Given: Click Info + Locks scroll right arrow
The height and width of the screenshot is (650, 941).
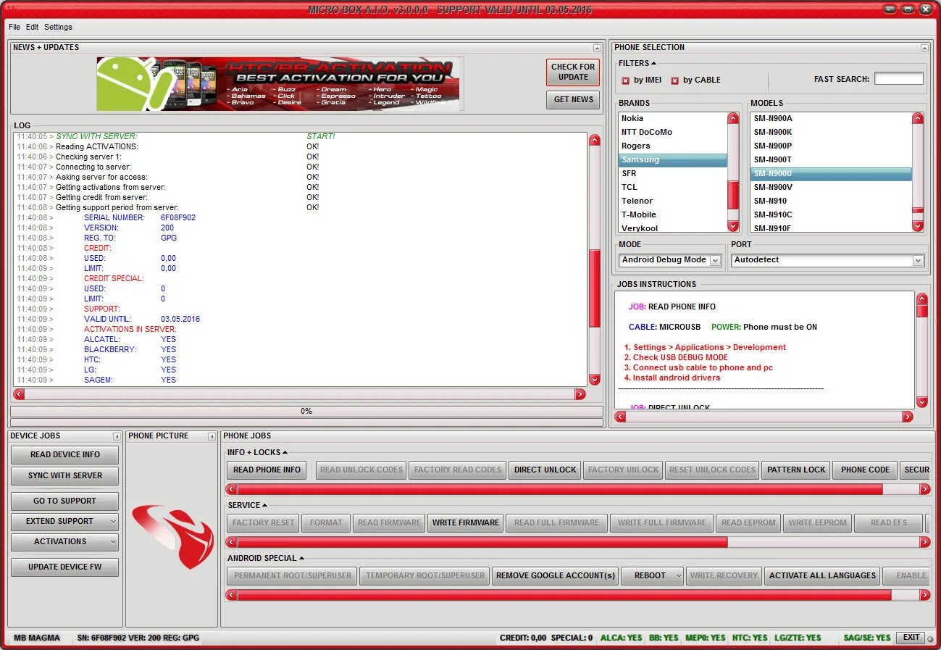Looking at the screenshot, I should pyautogui.click(x=925, y=489).
